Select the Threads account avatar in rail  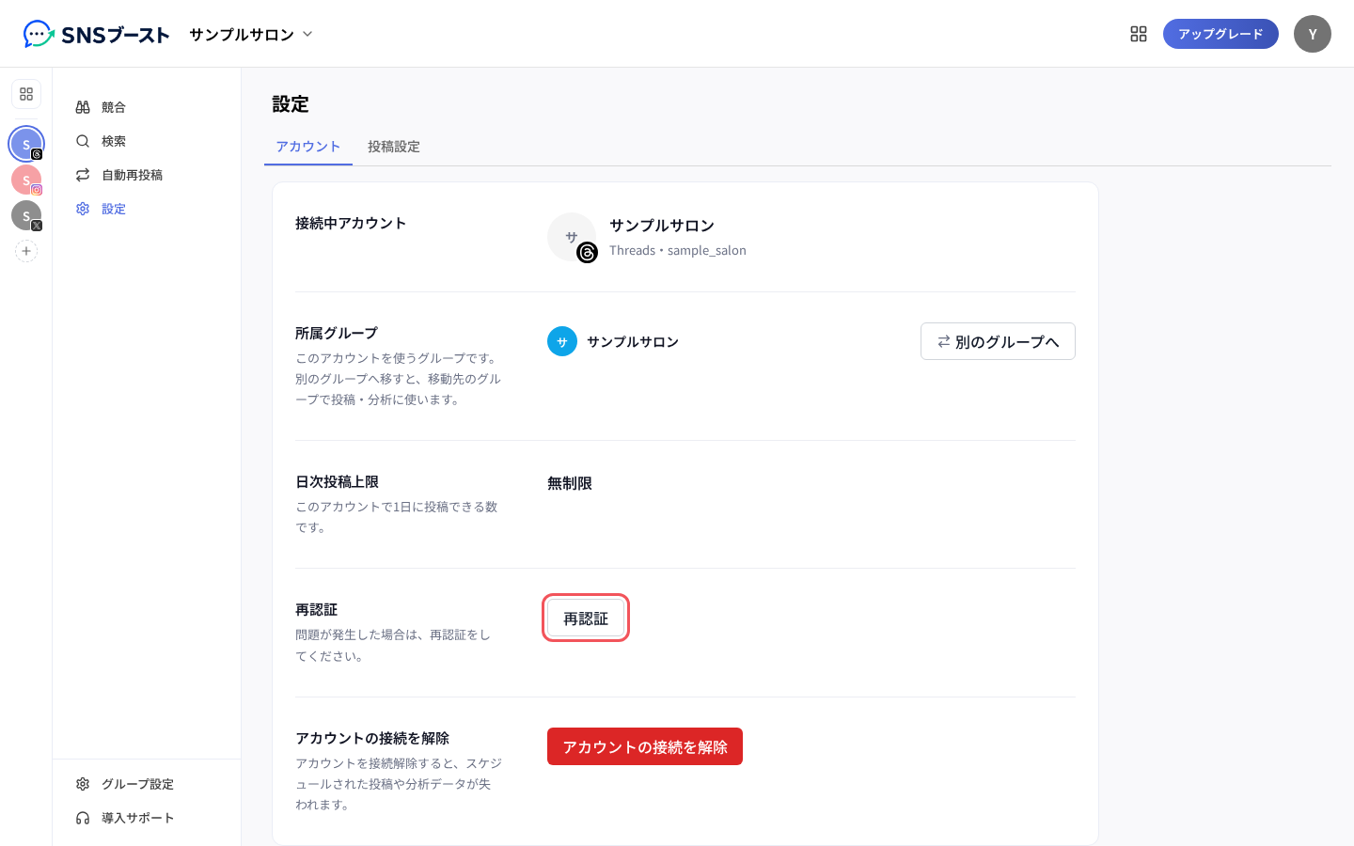[x=26, y=144]
